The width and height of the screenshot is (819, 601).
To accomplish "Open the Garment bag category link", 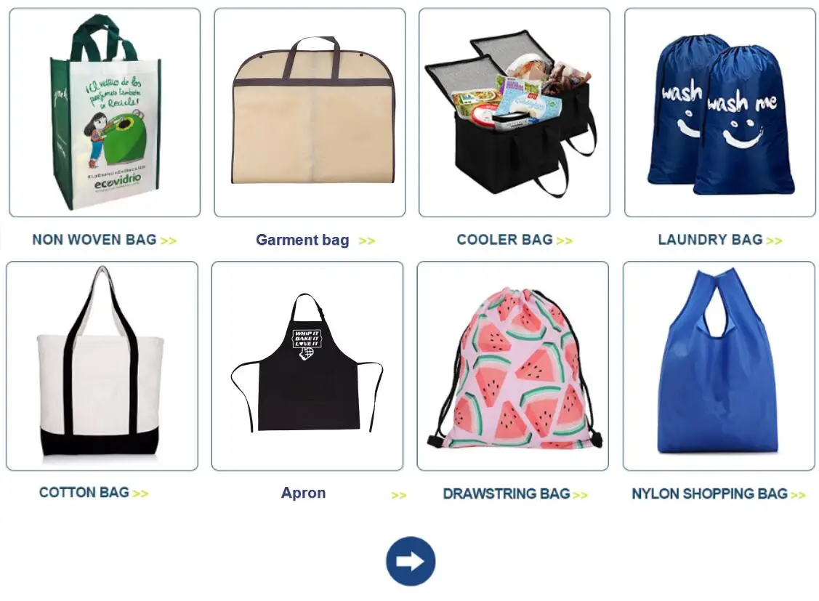I will point(302,240).
